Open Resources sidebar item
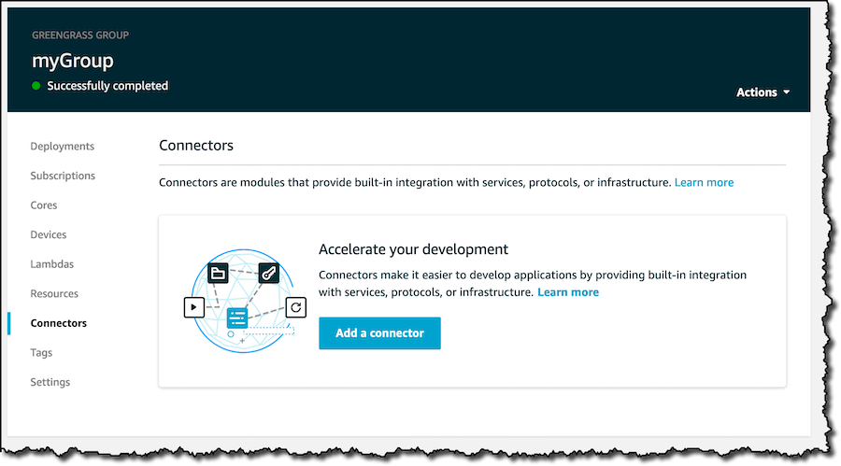This screenshot has width=841, height=466. click(x=54, y=294)
